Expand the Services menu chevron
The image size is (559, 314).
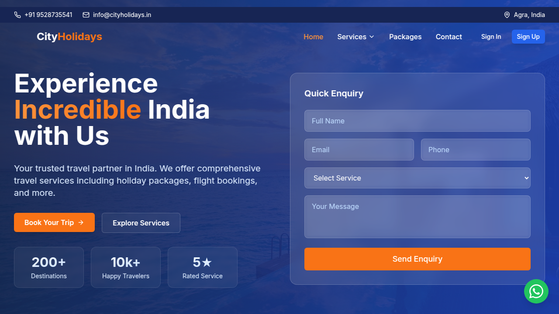point(372,37)
